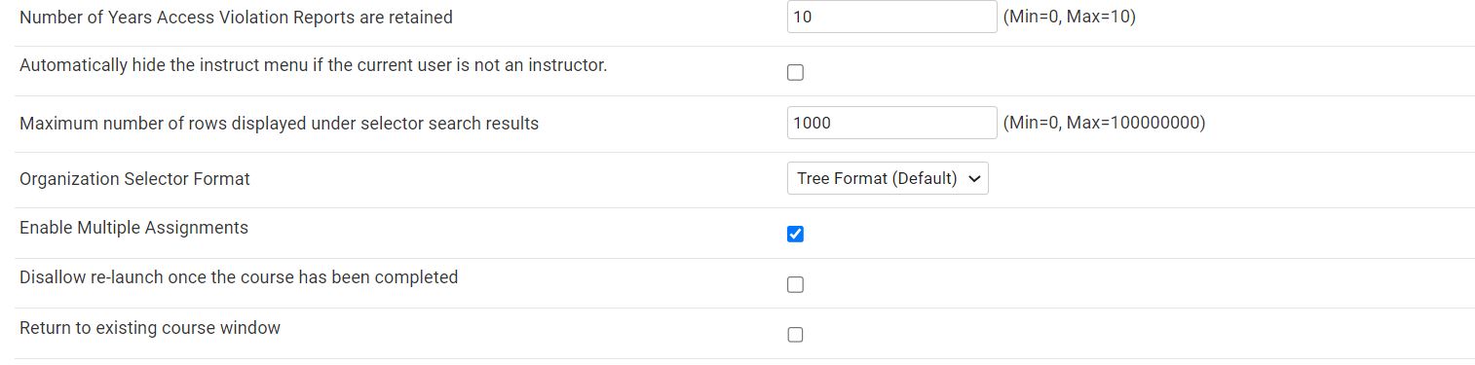Click the "Number of Years Access Violation Reports" label

tap(236, 18)
